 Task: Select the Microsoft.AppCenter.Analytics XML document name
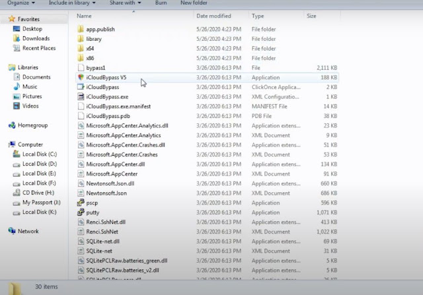[x=124, y=135]
